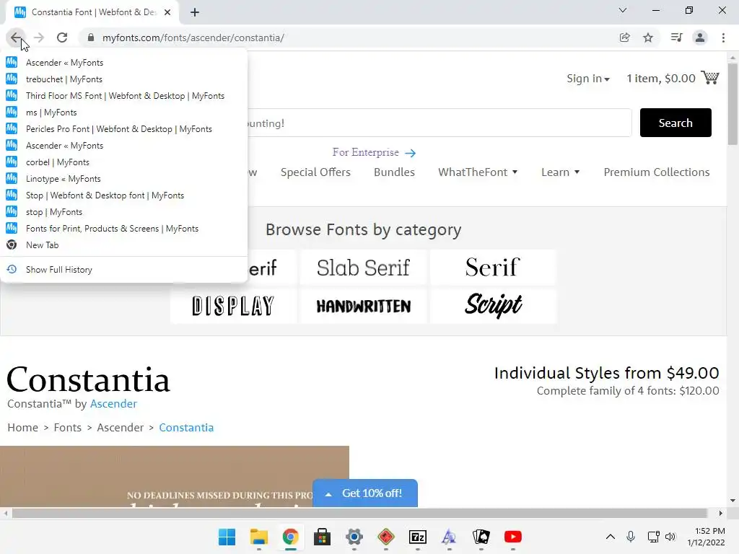
Task: Click the microphone tray icon
Action: [x=631, y=537]
